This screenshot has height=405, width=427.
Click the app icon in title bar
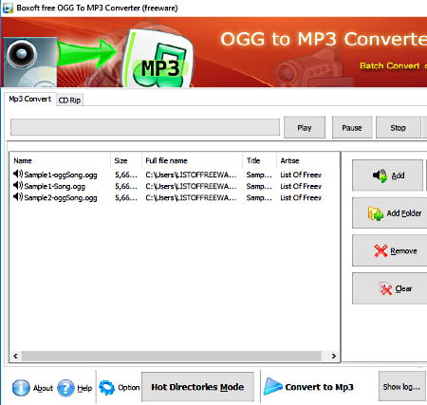coord(8,8)
